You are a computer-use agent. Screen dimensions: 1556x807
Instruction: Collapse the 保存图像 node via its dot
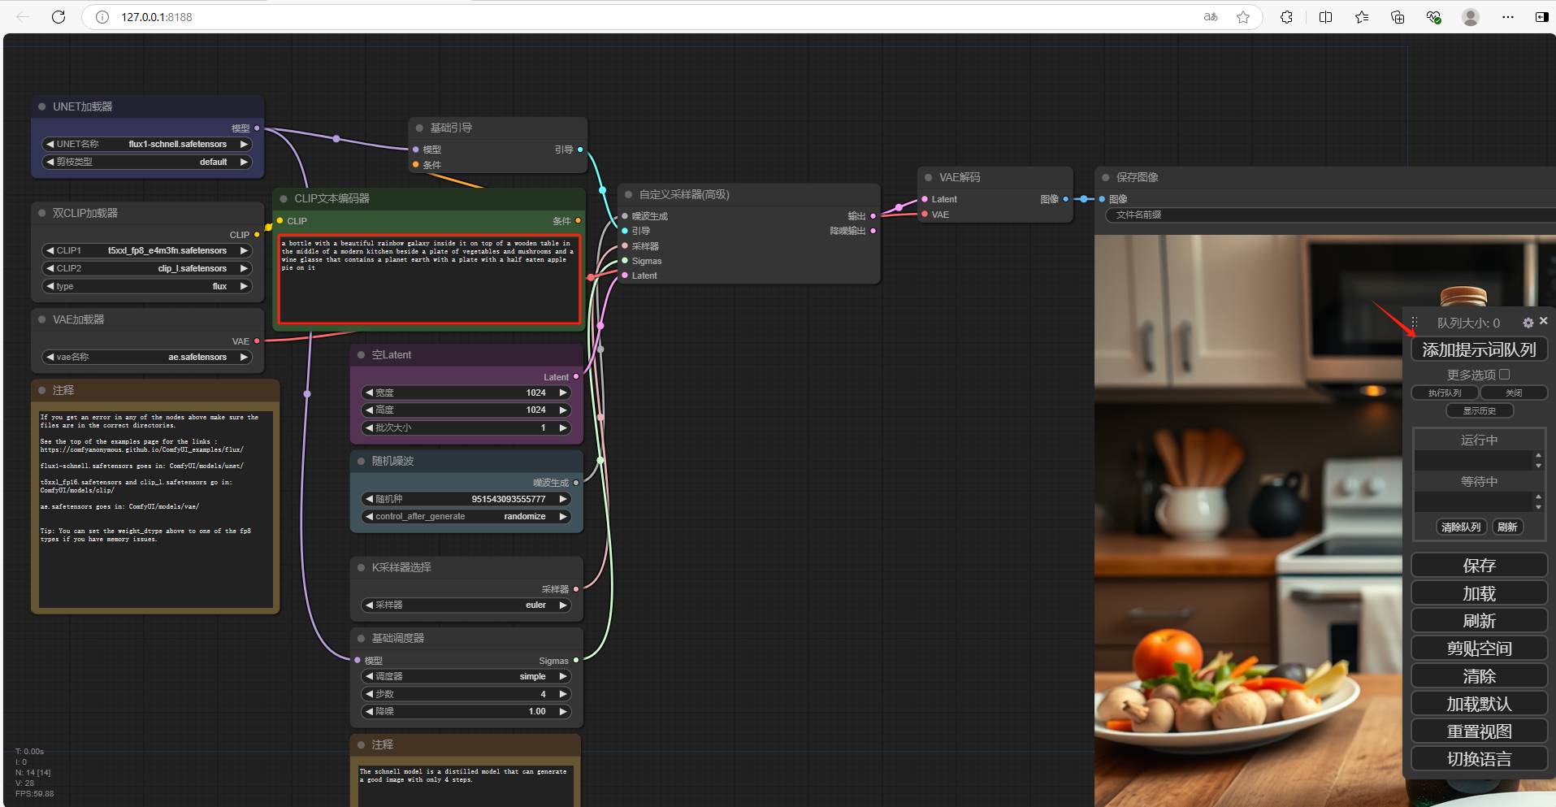(x=1105, y=177)
